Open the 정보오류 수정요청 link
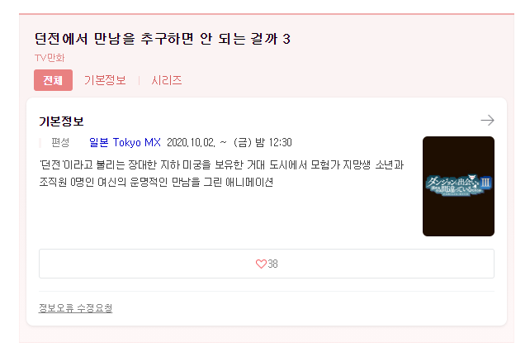Image resolution: width=530 pixels, height=357 pixels. [75, 308]
